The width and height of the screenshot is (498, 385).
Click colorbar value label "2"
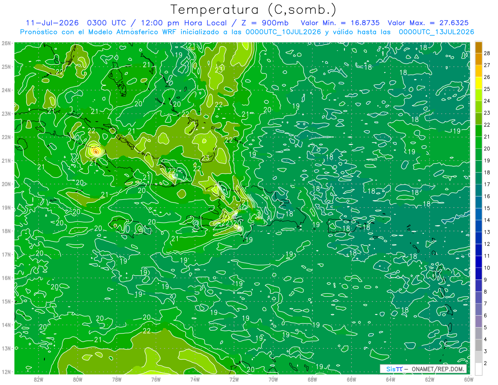click(486, 363)
